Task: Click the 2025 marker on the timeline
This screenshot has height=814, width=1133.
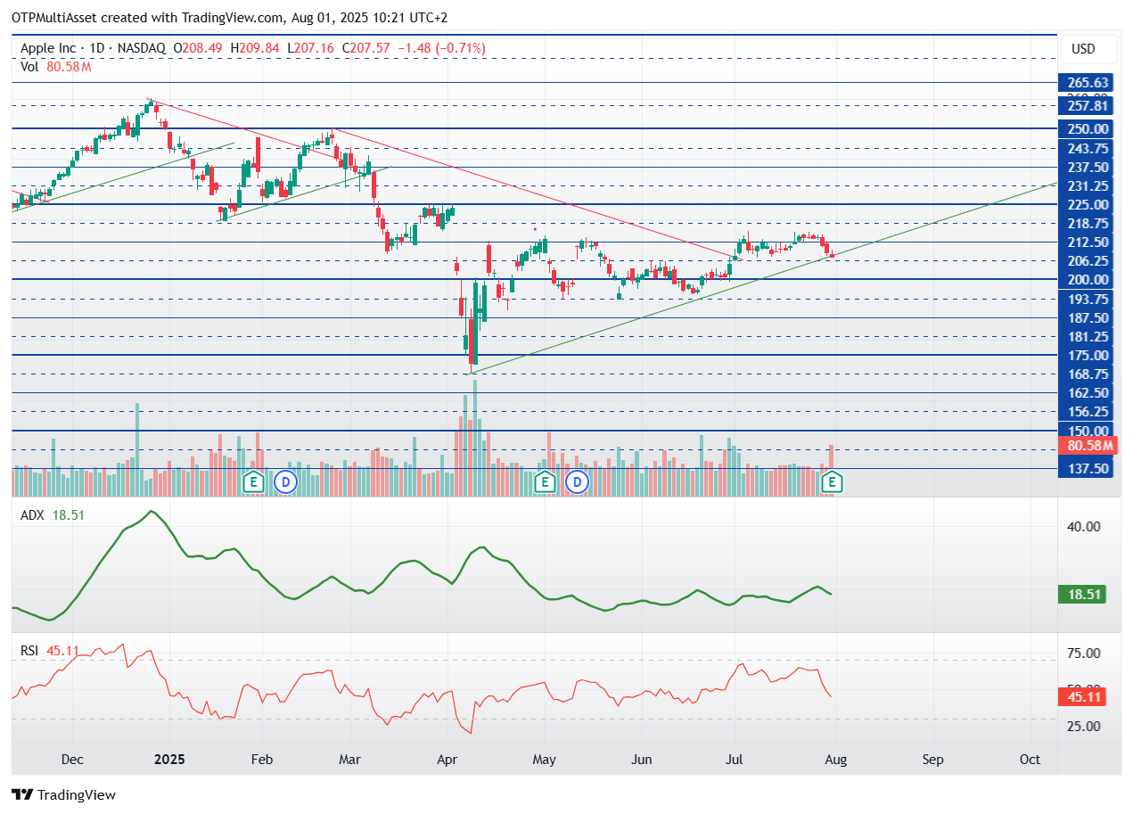Action: click(x=168, y=760)
